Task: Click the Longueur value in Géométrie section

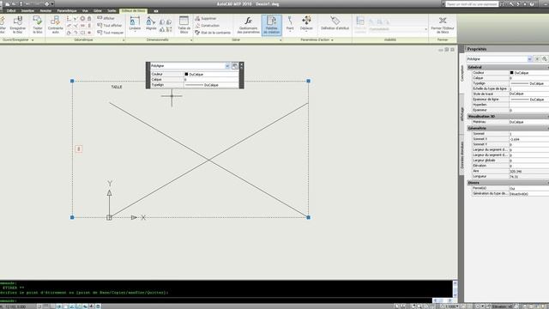Action: coord(528,177)
